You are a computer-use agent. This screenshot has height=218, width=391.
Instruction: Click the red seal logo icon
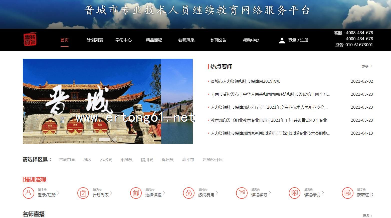click(30, 40)
